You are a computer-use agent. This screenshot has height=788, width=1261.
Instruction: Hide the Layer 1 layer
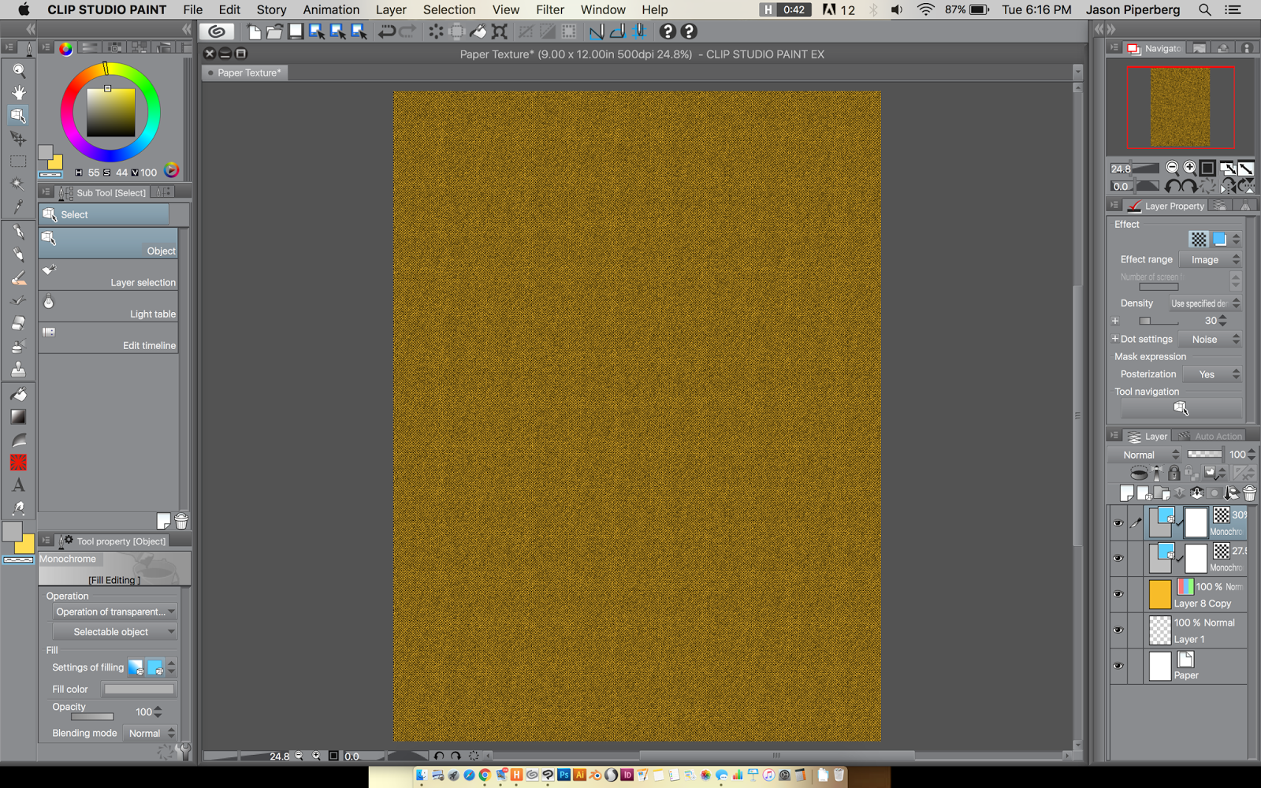click(x=1118, y=630)
